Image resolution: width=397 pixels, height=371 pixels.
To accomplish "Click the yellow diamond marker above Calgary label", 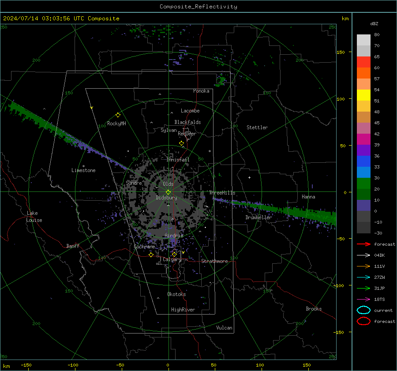I will pos(174,254).
